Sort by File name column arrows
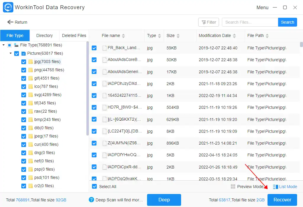 tap(123, 36)
